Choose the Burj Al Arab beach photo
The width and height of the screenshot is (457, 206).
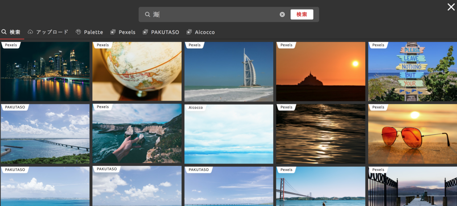coord(229,71)
